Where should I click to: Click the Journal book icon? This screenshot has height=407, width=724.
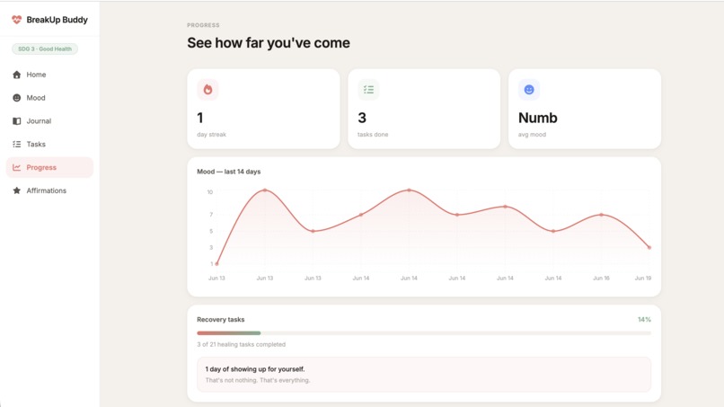click(x=17, y=121)
